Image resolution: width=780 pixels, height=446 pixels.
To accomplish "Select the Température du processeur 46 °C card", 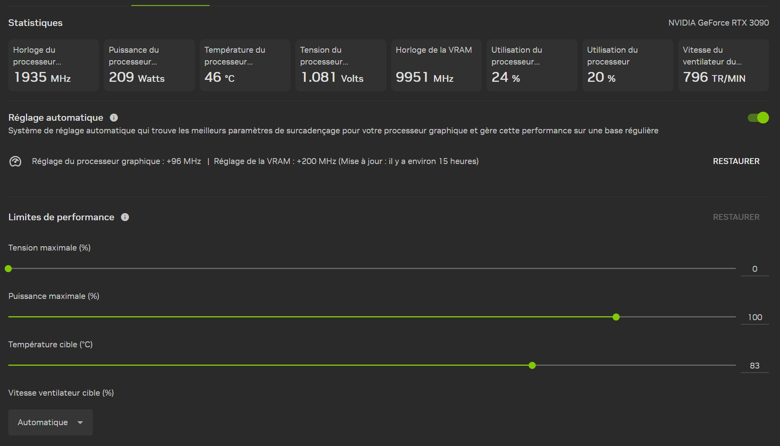I will coord(245,65).
